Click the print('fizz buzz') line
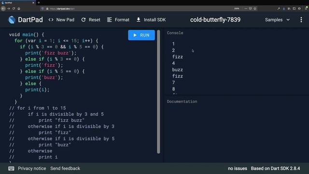This screenshot has width=309, height=174. pos(51,53)
